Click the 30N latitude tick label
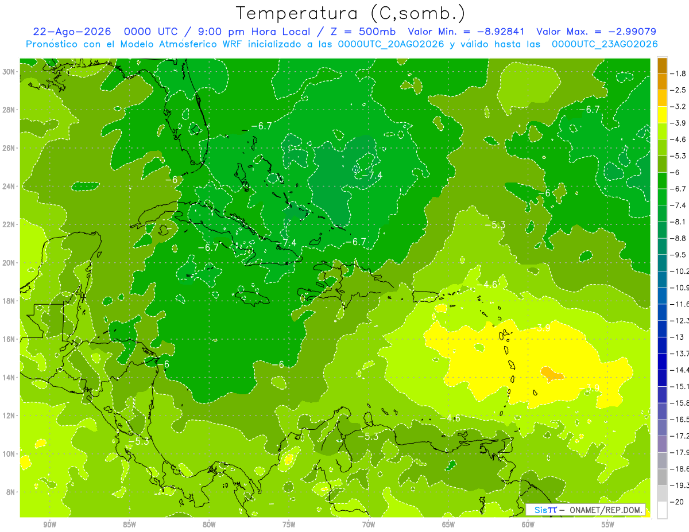This screenshot has width=689, height=532. [x=9, y=72]
